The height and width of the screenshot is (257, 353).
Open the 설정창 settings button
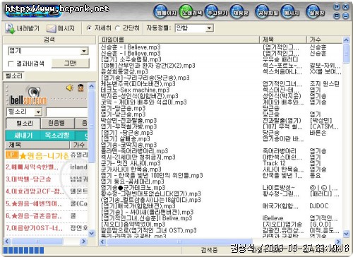click(x=316, y=12)
